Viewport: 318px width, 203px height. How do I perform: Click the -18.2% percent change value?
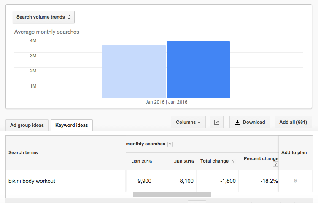coord(269,181)
